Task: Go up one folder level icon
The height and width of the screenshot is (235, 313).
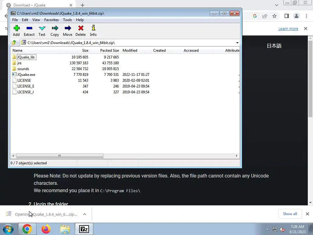Action: [x=14, y=43]
